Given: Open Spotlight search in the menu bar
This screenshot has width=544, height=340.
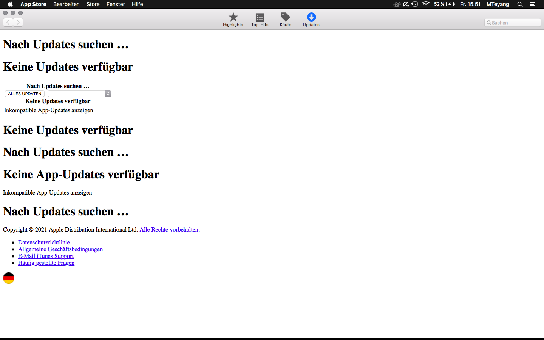Looking at the screenshot, I should [x=520, y=4].
